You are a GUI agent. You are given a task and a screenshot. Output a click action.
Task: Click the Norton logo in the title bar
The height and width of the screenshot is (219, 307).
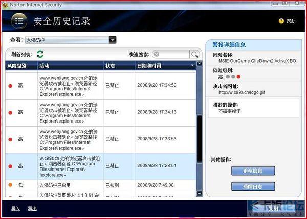(5, 5)
